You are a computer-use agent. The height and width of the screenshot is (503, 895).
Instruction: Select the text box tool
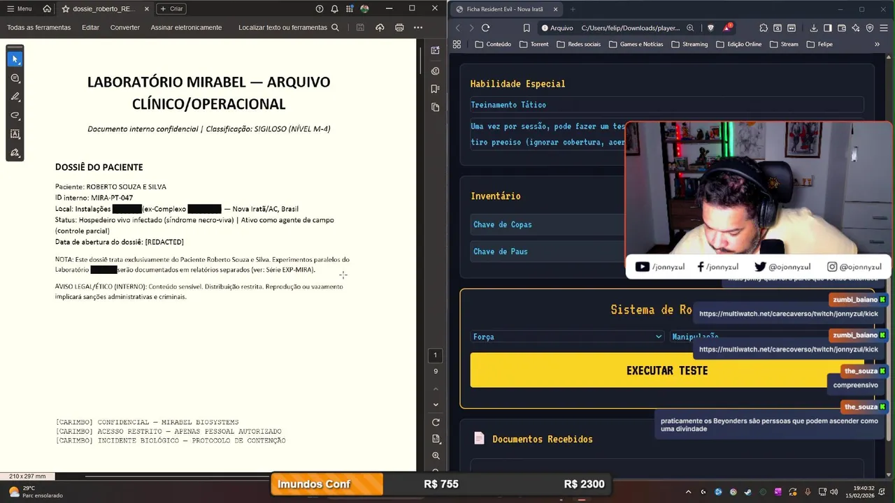pyautogui.click(x=15, y=133)
